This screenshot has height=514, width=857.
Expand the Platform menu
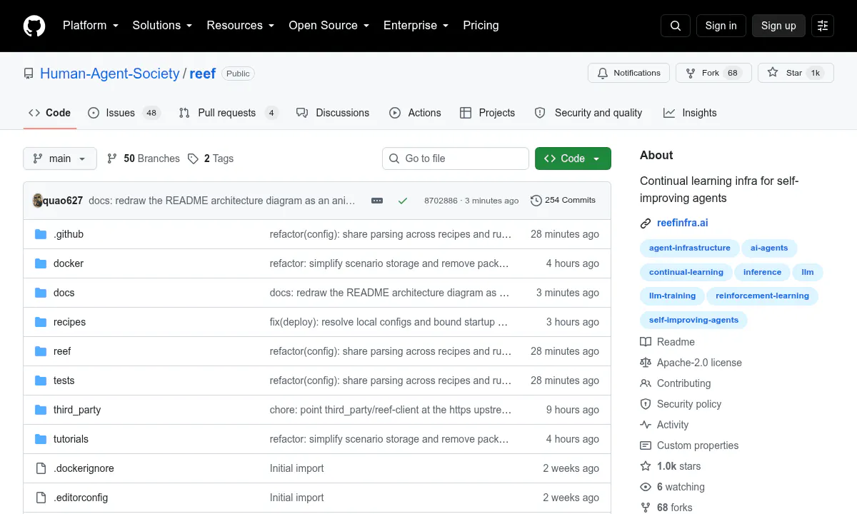(89, 26)
